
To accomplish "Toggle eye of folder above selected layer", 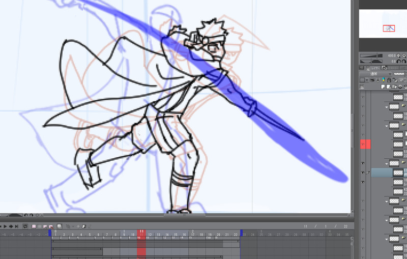I will [x=363, y=163].
